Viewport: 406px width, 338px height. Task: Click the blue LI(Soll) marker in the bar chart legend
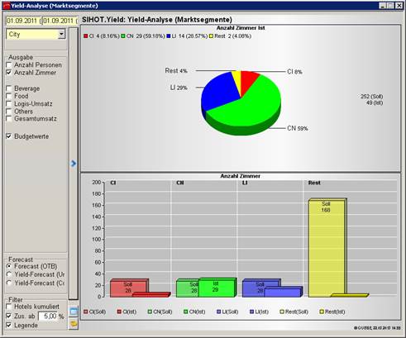tap(219, 312)
